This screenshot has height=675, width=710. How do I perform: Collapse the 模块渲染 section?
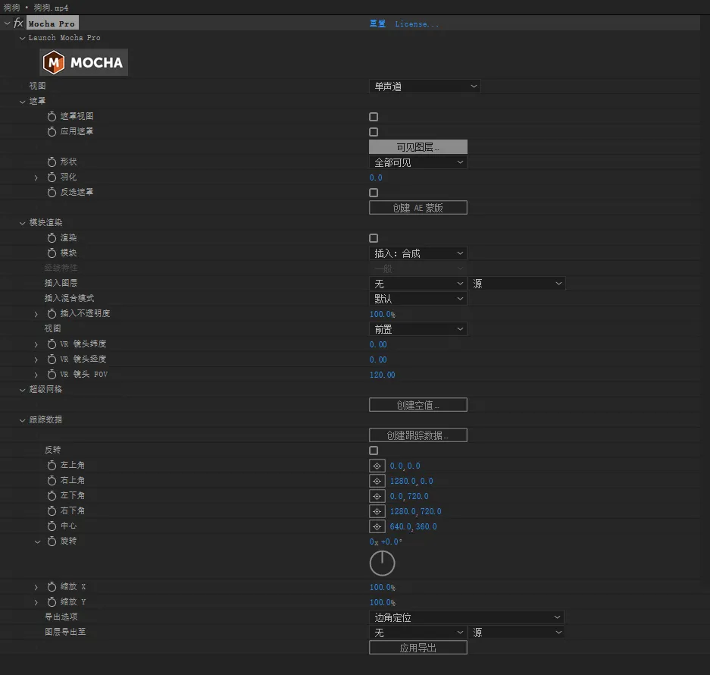tap(23, 223)
